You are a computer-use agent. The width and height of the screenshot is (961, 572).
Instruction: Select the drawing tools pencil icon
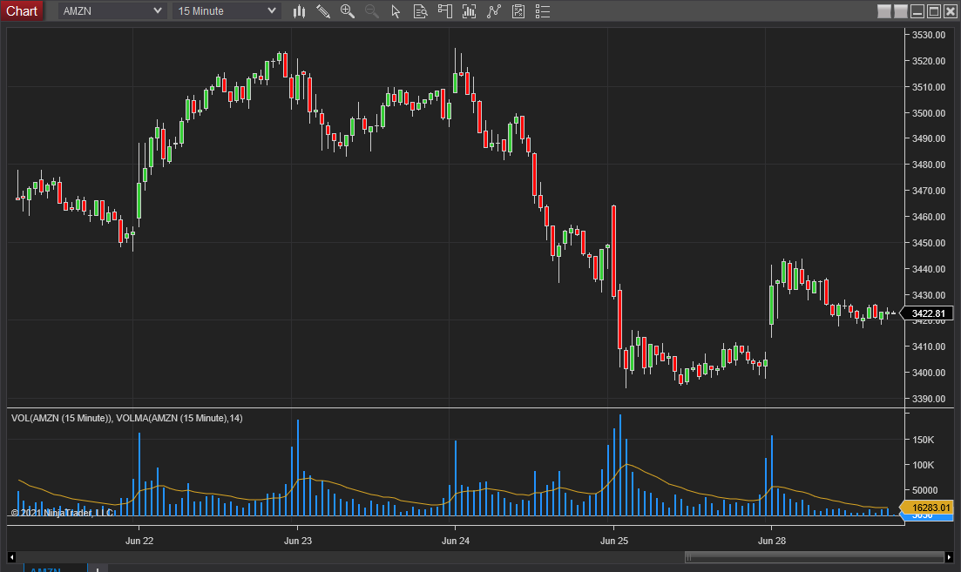pyautogui.click(x=323, y=11)
